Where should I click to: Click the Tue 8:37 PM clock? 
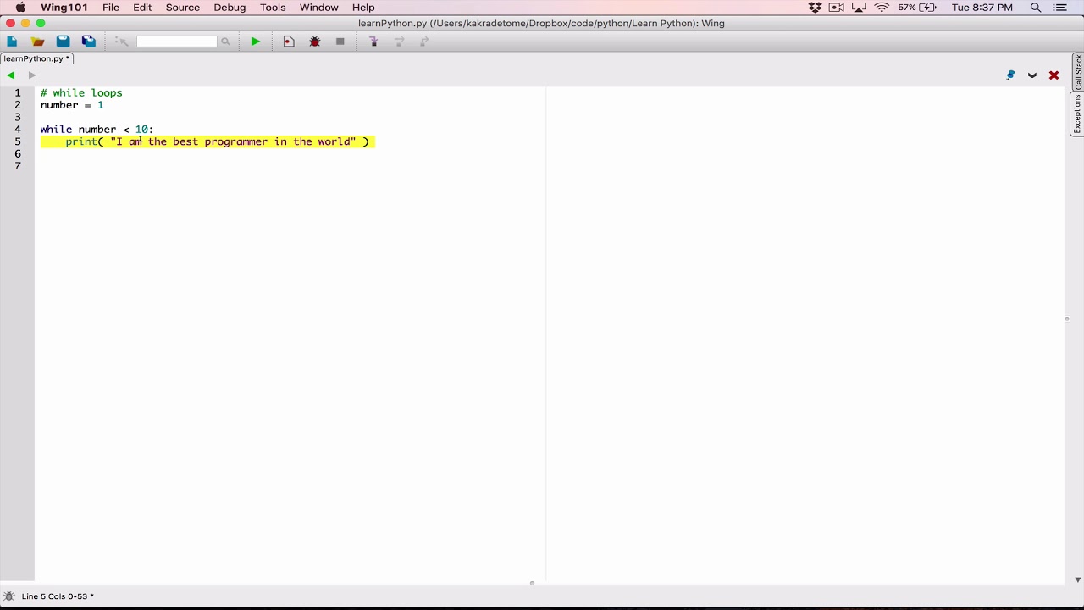(982, 8)
